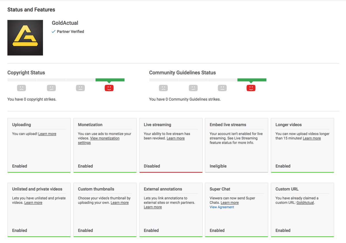Click 'You have 0 Community Guidelines strikes.' text
Screen dimensions: 346x243
pyautogui.click(x=185, y=99)
